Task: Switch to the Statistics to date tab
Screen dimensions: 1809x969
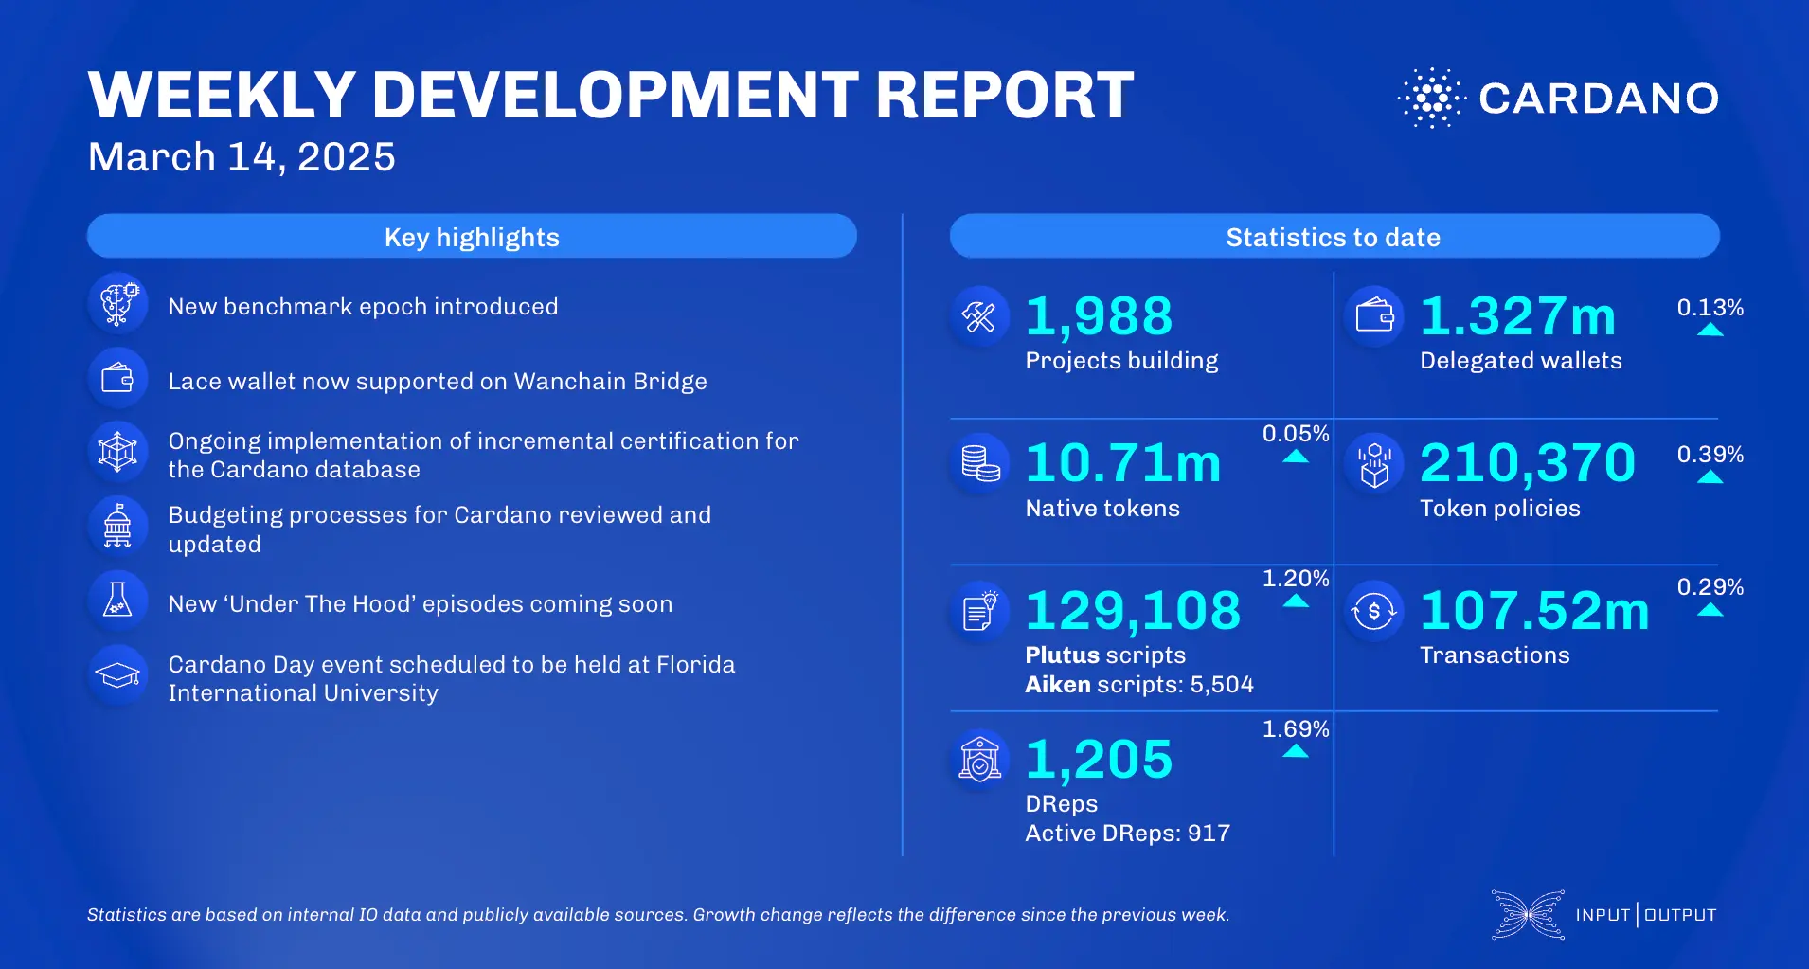Action: (1334, 236)
